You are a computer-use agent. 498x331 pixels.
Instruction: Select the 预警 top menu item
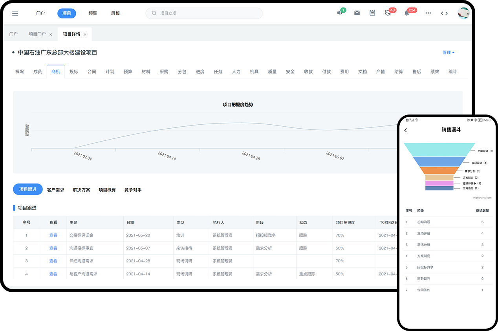click(93, 13)
